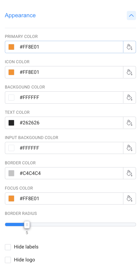Click the gray Border Color swatch
Image resolution: width=140 pixels, height=266 pixels.
point(11,174)
